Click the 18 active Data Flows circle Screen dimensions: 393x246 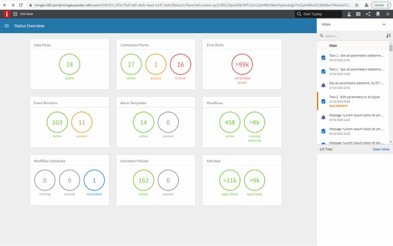[69, 64]
